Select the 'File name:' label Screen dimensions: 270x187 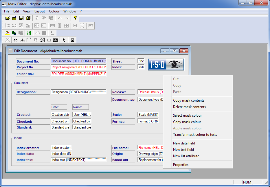coord(123,148)
